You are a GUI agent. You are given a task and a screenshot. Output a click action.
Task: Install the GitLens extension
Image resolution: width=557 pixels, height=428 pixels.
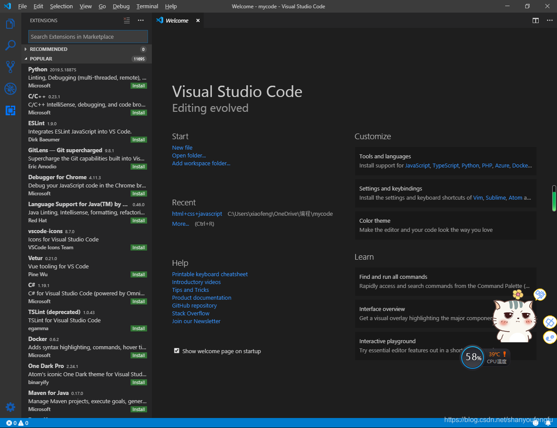click(139, 167)
